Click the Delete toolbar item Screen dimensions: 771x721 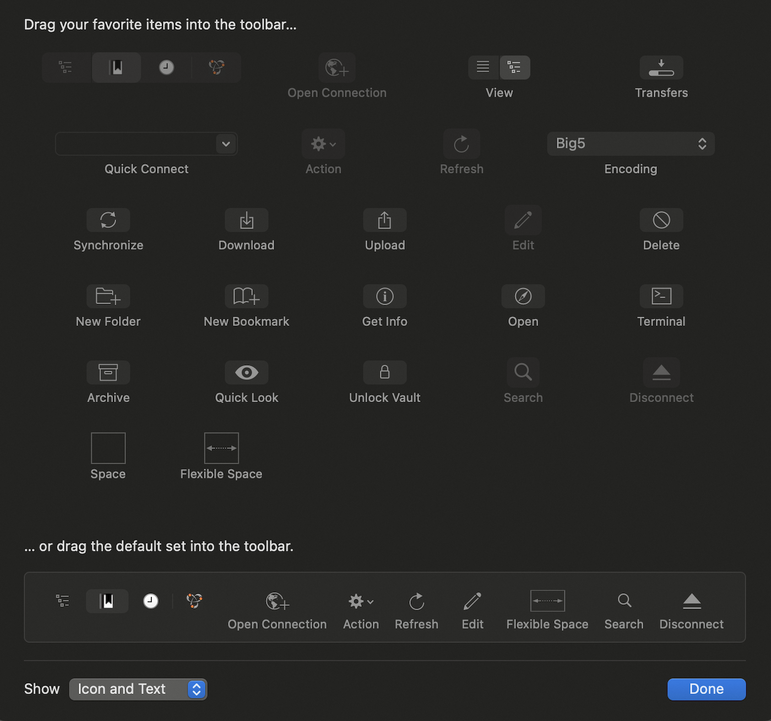click(x=661, y=220)
